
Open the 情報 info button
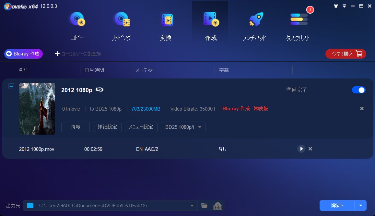pos(76,127)
